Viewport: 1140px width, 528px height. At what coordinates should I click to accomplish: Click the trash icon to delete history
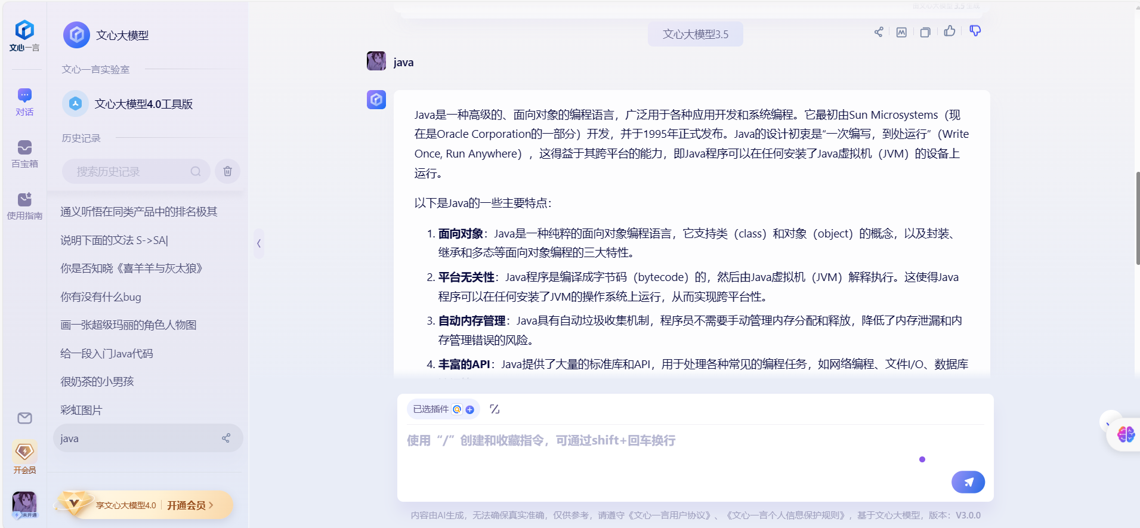pyautogui.click(x=228, y=172)
